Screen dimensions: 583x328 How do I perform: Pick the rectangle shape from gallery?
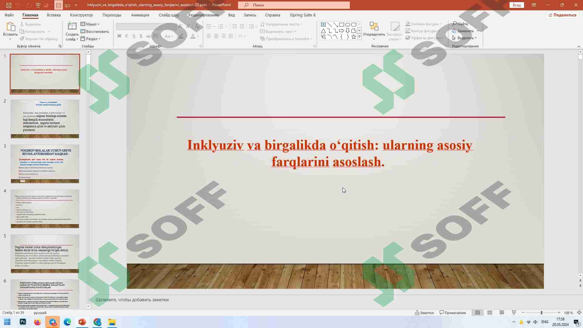click(342, 25)
